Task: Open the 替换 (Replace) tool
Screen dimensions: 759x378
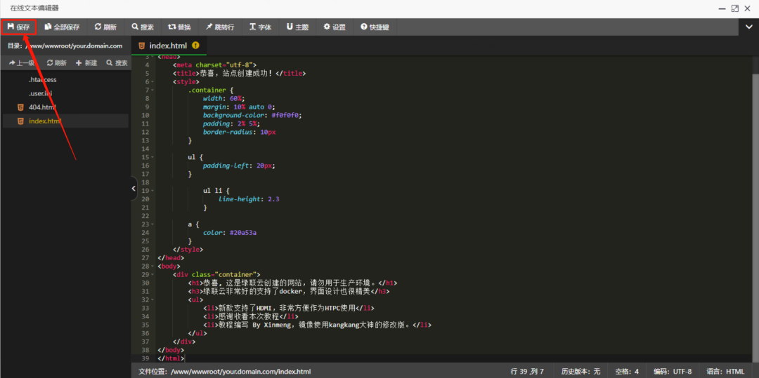Action: (179, 27)
